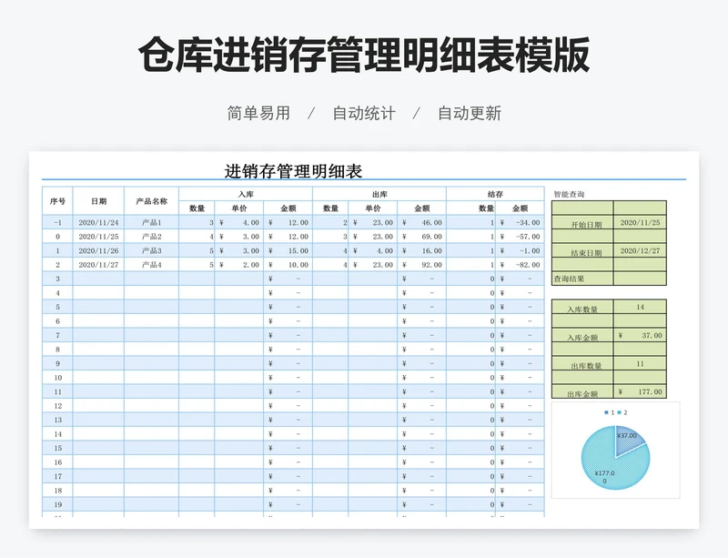
Task: Select the 单价 header under 入库
Action: pos(239,208)
